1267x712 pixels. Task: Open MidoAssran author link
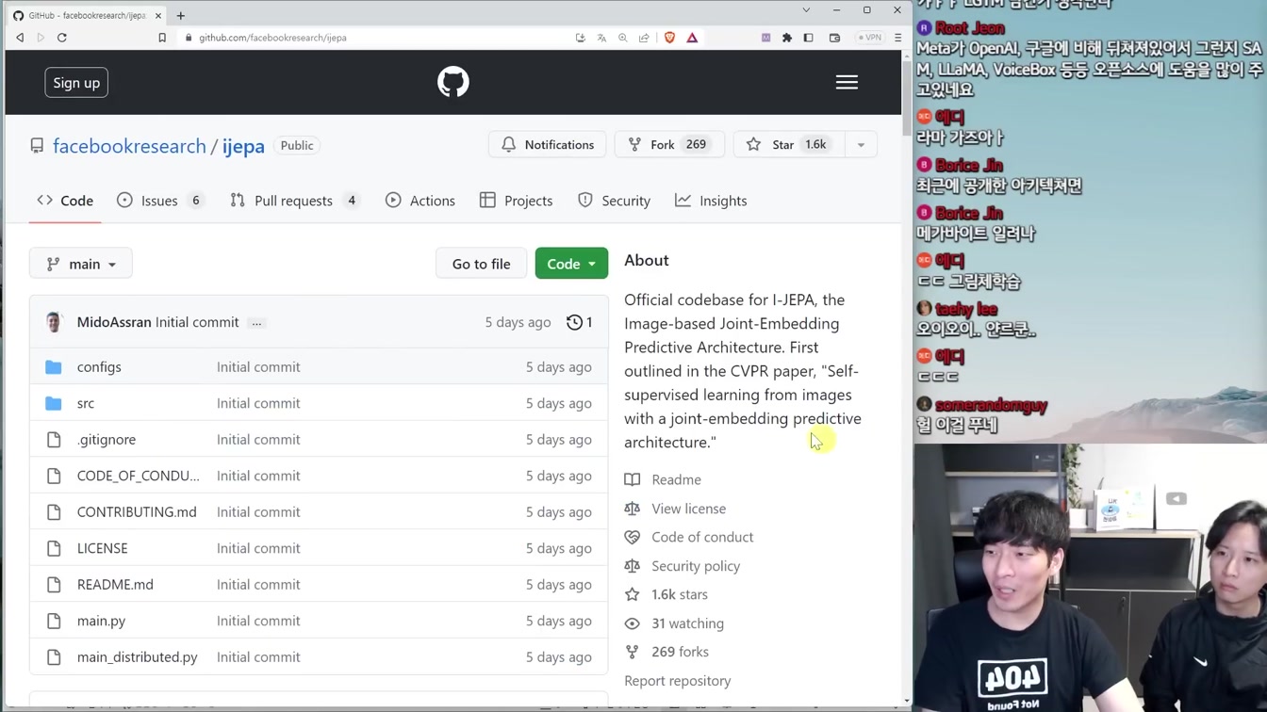pyautogui.click(x=114, y=322)
